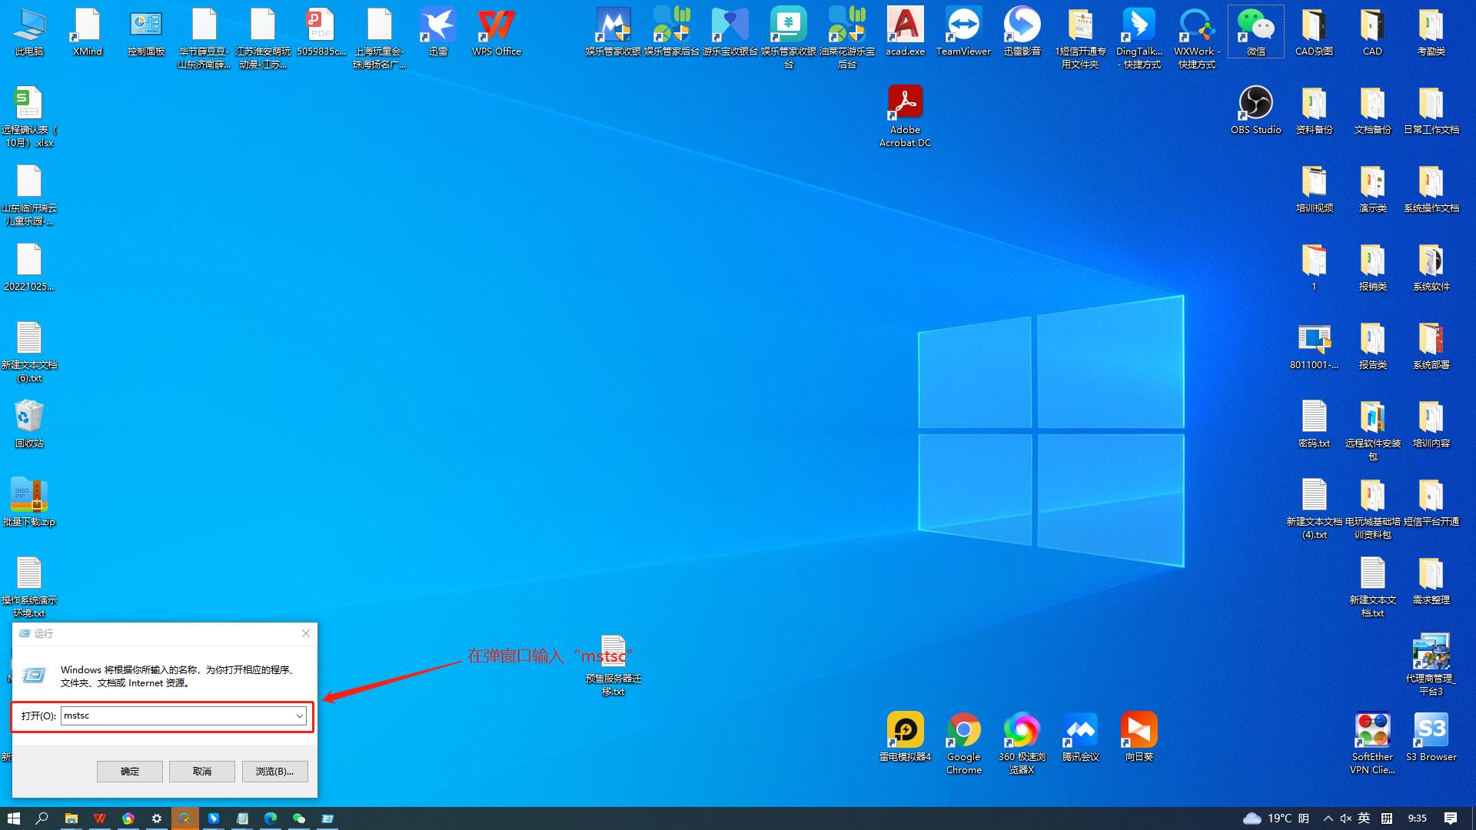
Task: Select the SoftEther VPN Client icon
Action: [1373, 744]
